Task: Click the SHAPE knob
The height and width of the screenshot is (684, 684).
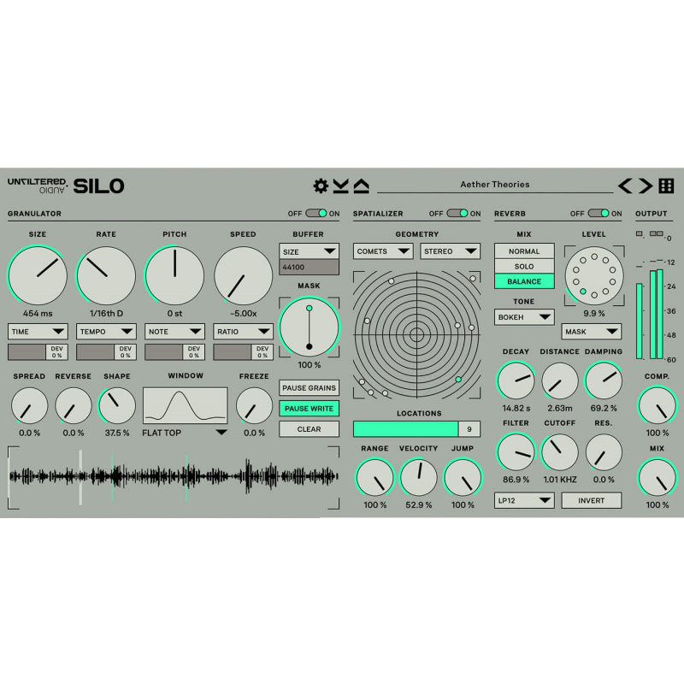Action: 117,405
